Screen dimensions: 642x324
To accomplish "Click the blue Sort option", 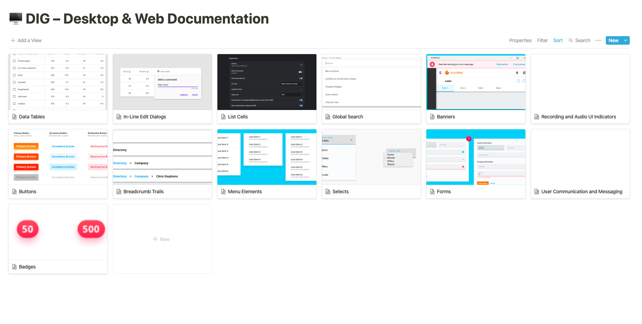I will (x=558, y=40).
